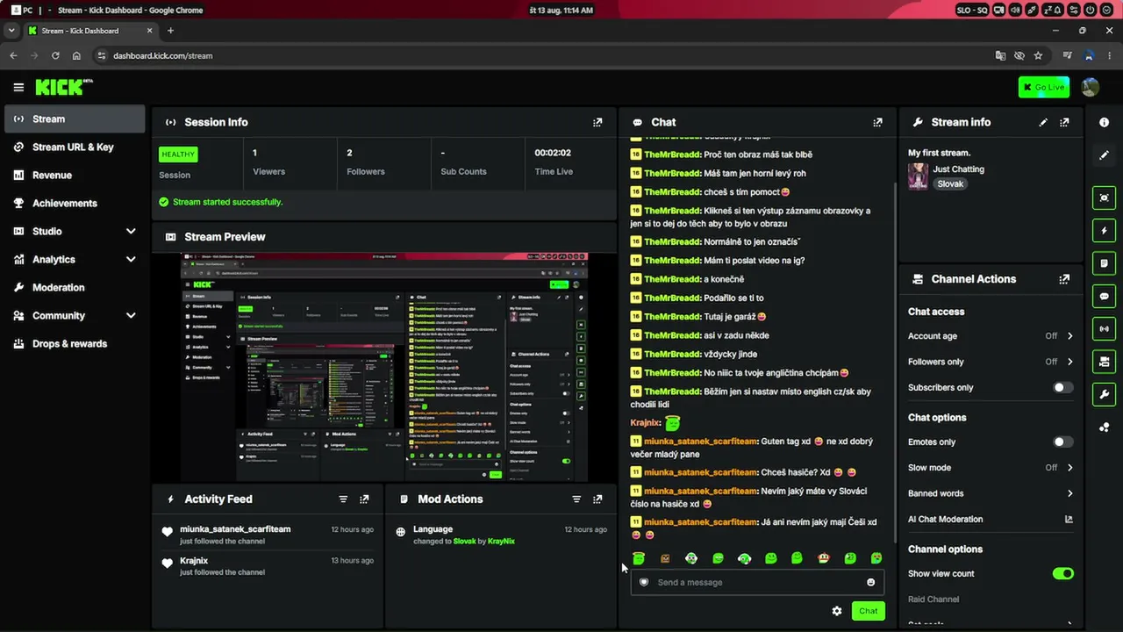Pop out the Channel Actions panel
Screen dimensions: 1123x632
point(1064,279)
